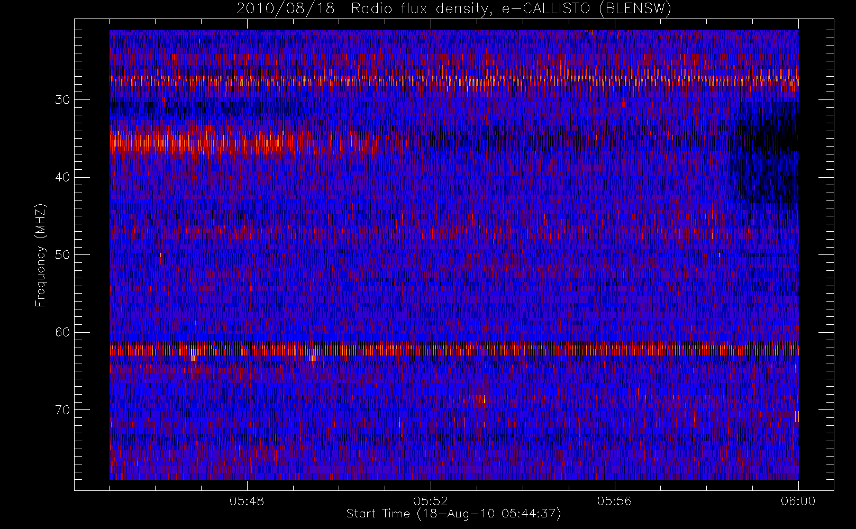Click the 40 frequency tick label
Screen dimensions: 856x529
coord(62,177)
